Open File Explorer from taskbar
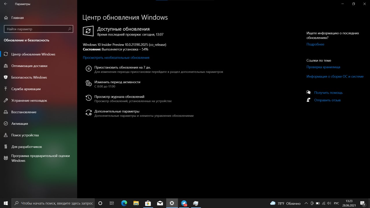370x208 pixels. tap(136, 203)
